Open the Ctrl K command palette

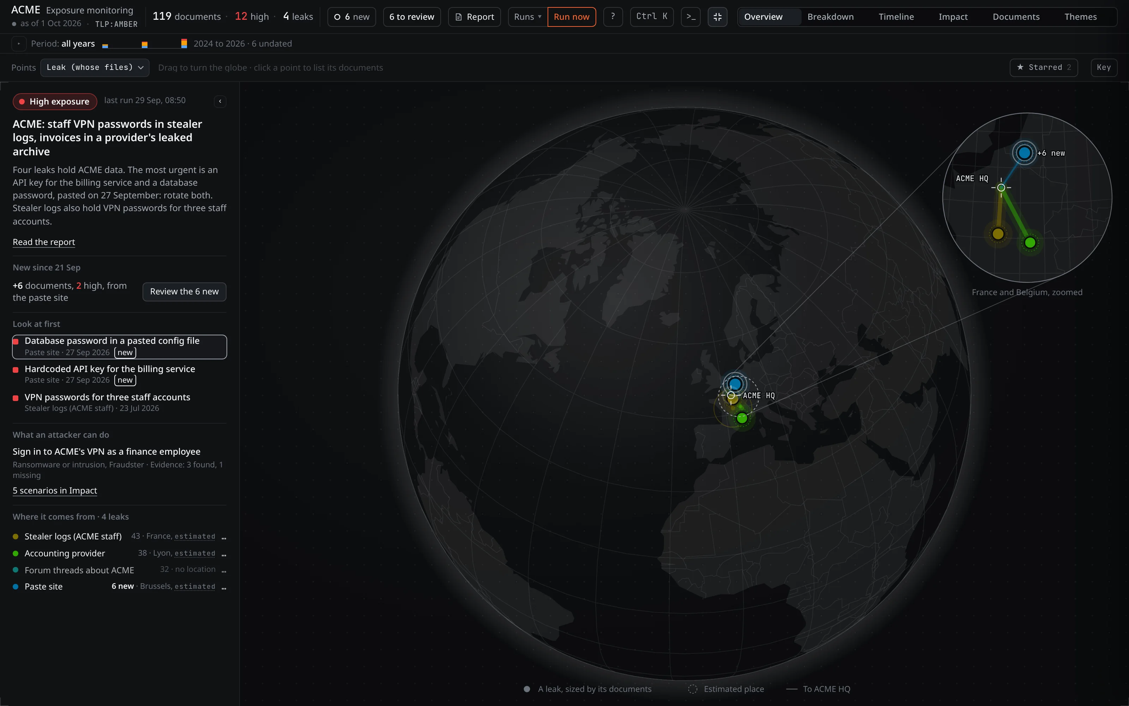[x=651, y=17]
